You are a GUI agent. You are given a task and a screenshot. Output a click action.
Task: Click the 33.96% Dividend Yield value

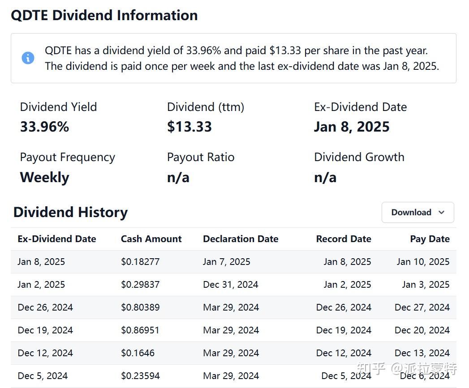click(44, 127)
